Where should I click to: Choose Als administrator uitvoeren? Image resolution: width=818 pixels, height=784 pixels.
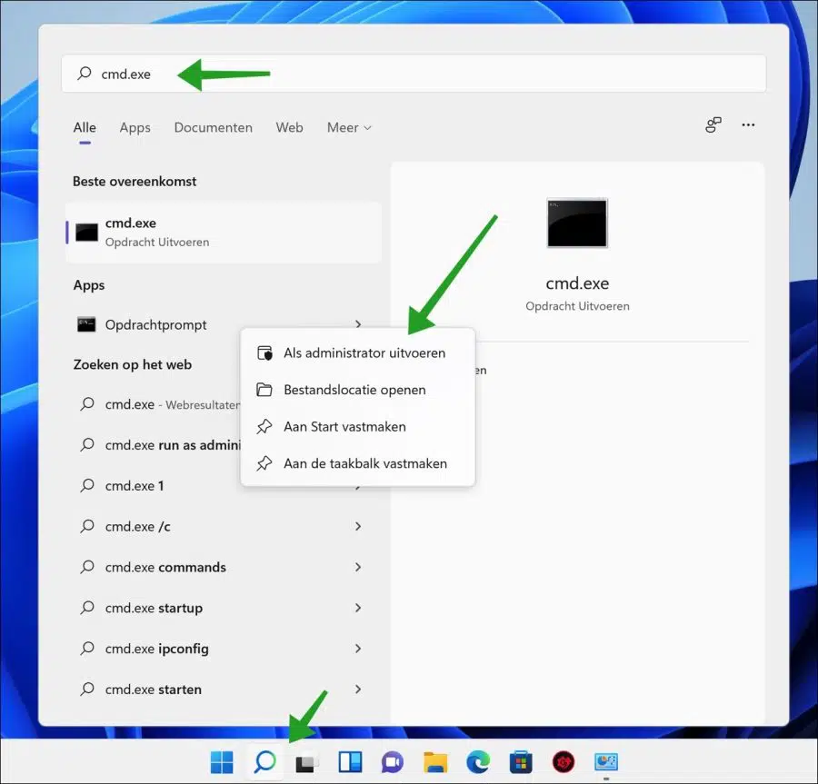[358, 352]
